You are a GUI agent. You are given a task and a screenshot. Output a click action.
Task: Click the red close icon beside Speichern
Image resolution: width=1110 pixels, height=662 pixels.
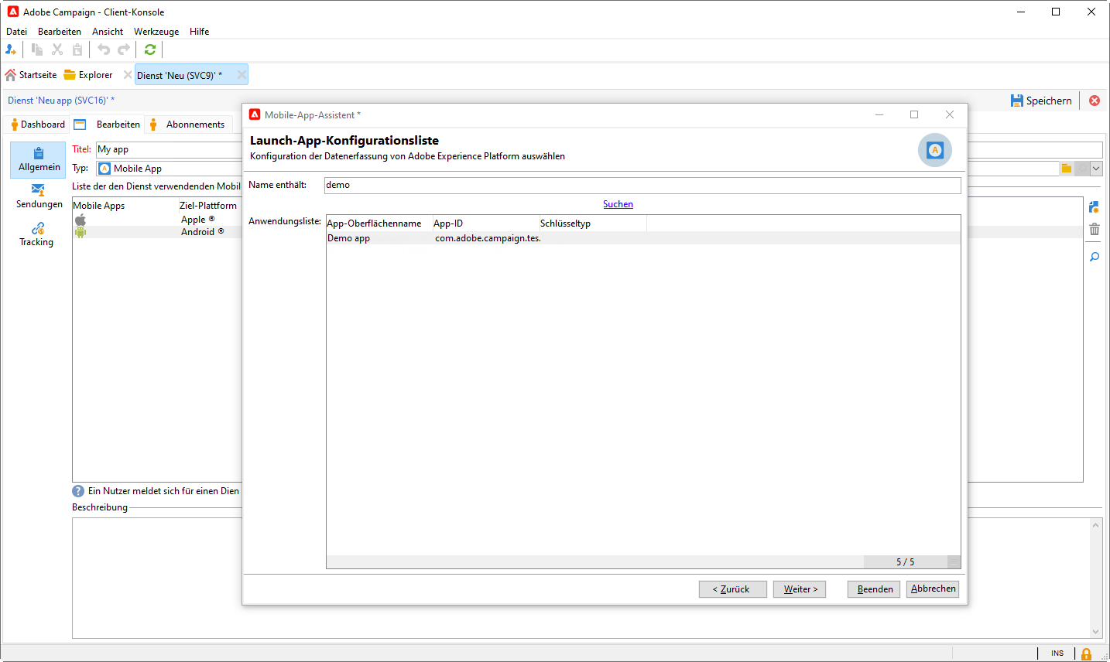coord(1095,101)
